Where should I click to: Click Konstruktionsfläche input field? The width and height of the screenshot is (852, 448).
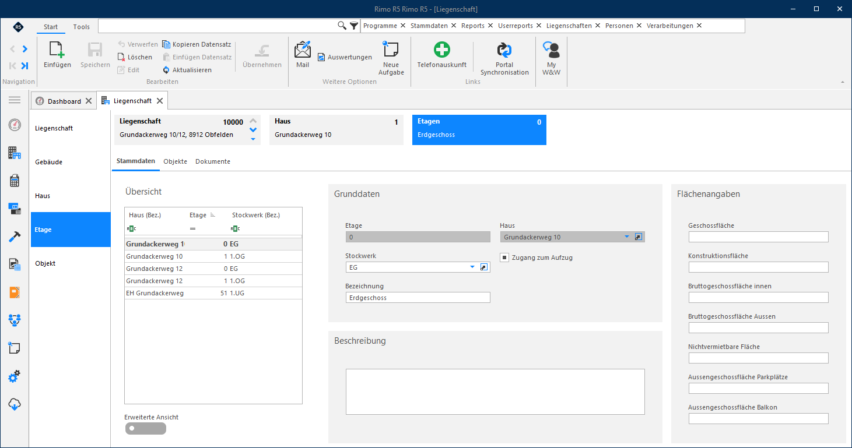(x=758, y=267)
